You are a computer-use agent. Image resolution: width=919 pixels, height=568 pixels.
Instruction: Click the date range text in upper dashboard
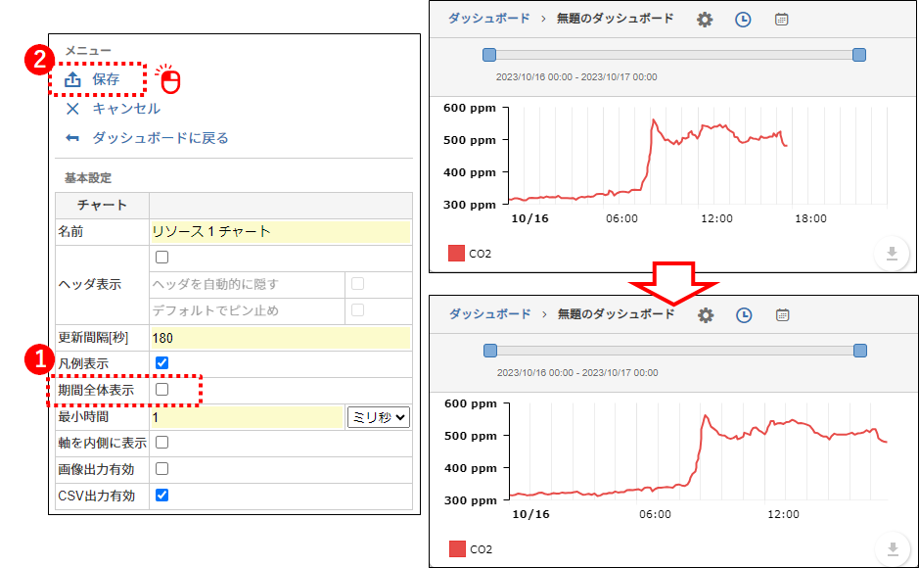tap(576, 76)
